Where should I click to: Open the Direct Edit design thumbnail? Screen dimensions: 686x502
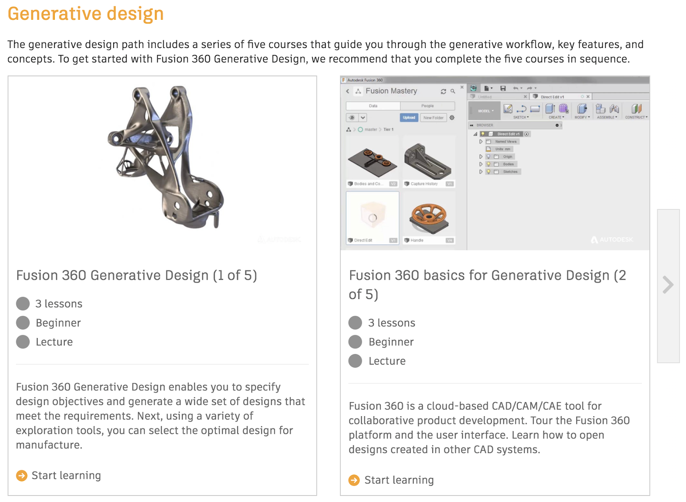pos(373,218)
